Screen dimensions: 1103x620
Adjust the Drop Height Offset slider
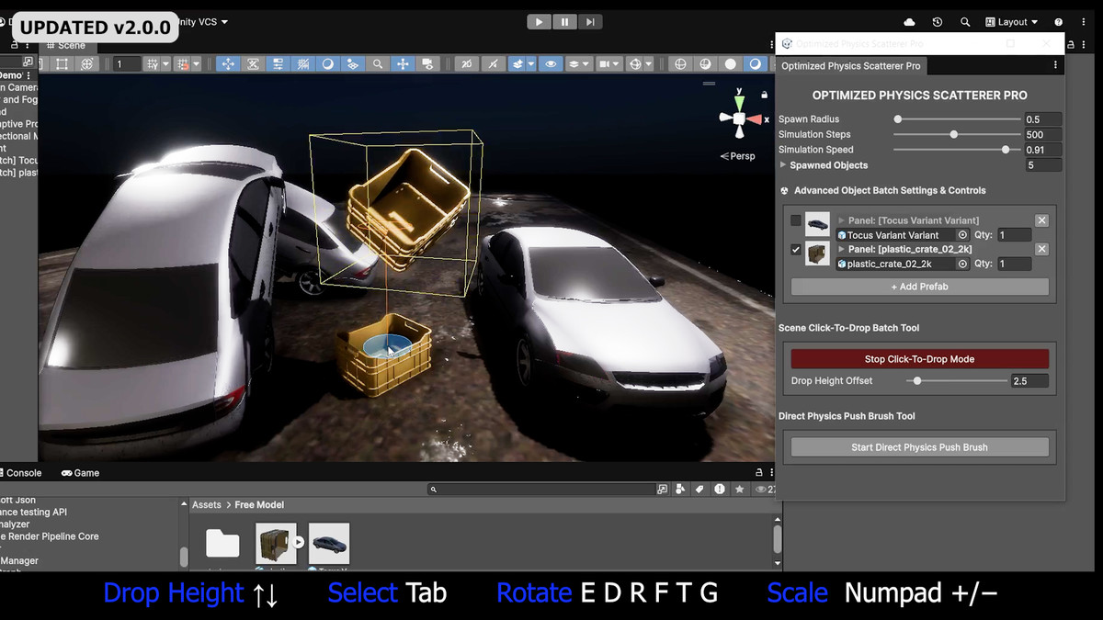[x=957, y=380]
